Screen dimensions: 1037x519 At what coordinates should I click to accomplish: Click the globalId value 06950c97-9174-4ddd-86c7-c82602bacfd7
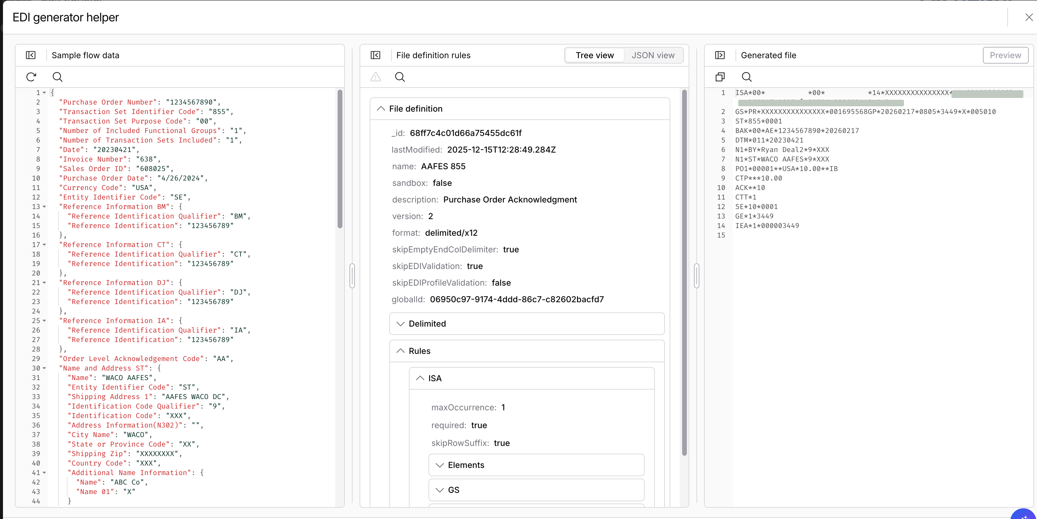(x=516, y=300)
